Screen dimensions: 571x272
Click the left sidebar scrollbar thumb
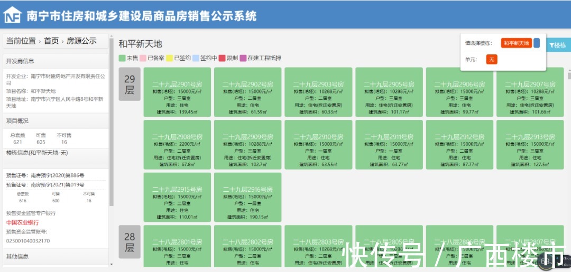(112, 122)
